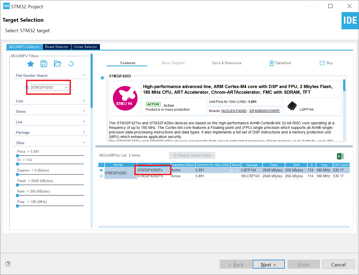Adjust the Ram slider handle

point(17,195)
